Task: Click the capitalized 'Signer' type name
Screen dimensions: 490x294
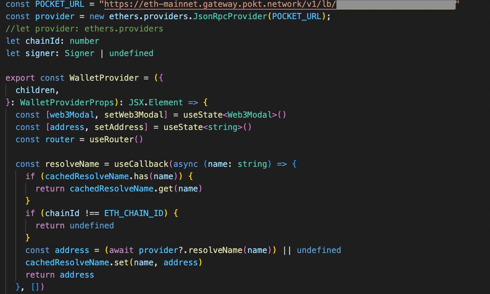Action: (79, 53)
